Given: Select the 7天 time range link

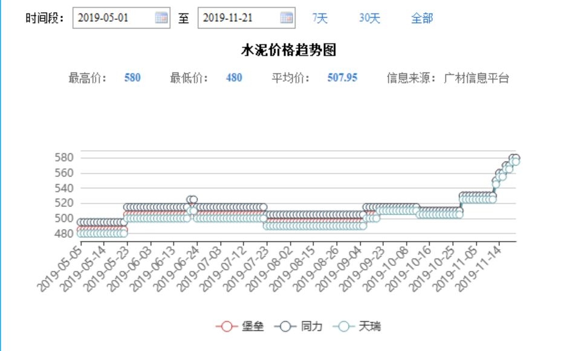Looking at the screenshot, I should point(320,18).
